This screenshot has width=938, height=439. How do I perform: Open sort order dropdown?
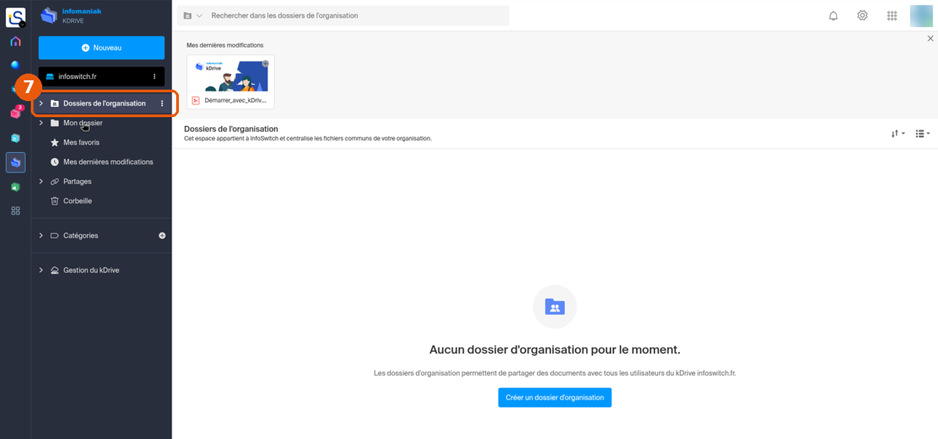tap(898, 134)
